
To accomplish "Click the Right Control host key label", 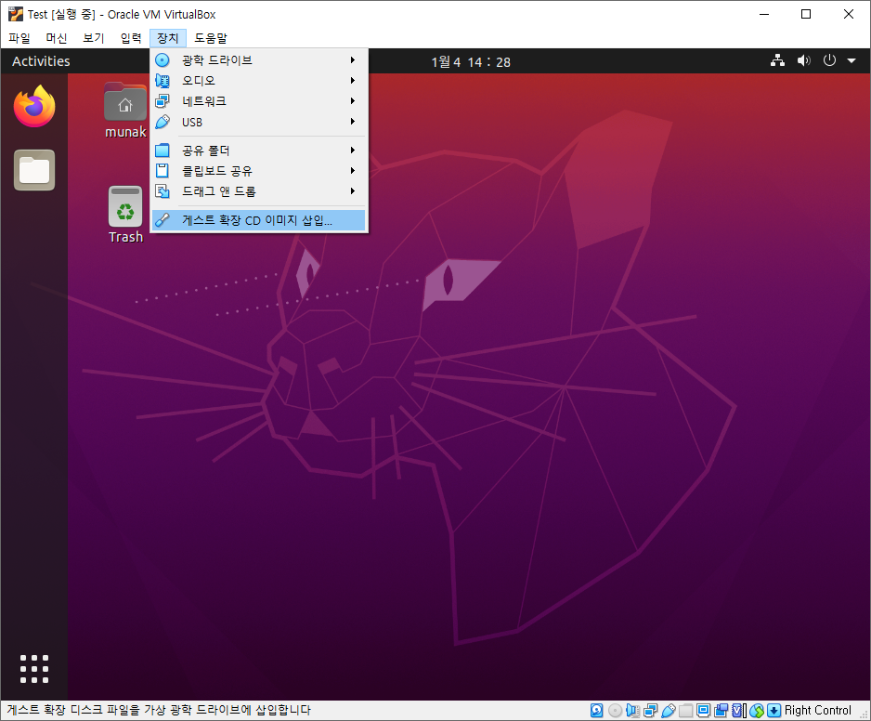I will point(817,711).
